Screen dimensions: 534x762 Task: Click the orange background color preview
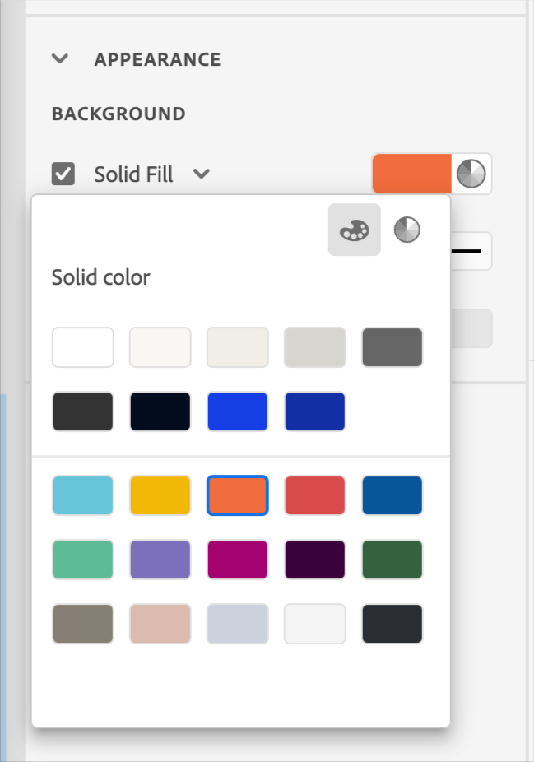click(x=412, y=174)
